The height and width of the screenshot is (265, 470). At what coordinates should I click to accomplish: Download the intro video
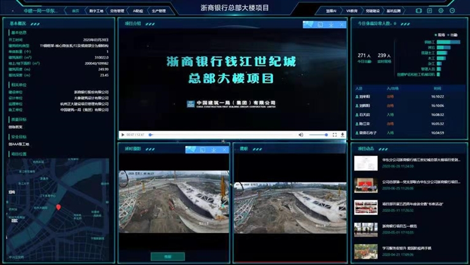pos(343,135)
